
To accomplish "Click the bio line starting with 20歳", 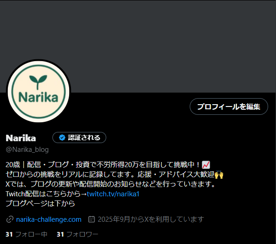I will (108, 165).
